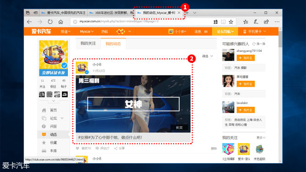The height and width of the screenshot is (172, 306).
Task: Like the post with 喜欢 heart
Action: (83, 149)
